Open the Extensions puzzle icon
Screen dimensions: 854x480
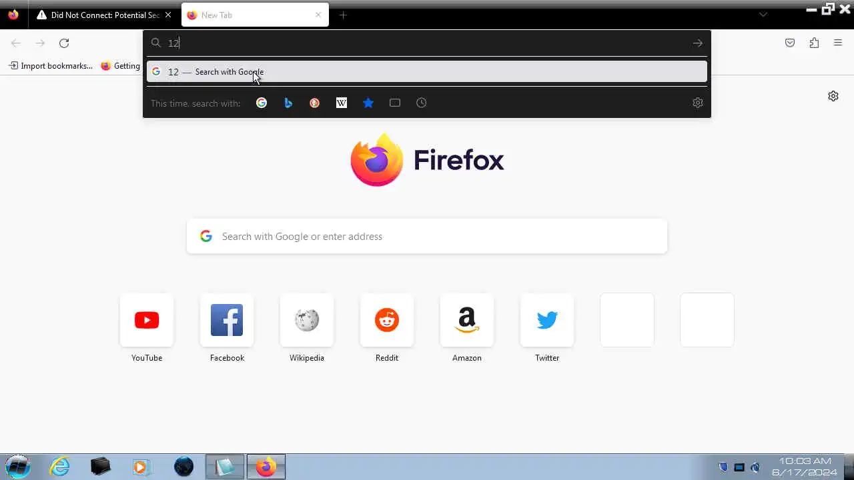pyautogui.click(x=814, y=43)
